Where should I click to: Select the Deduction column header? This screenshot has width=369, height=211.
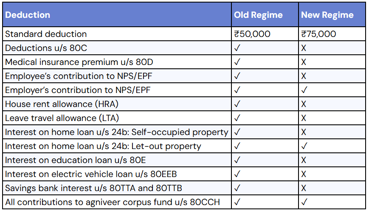click(28, 15)
